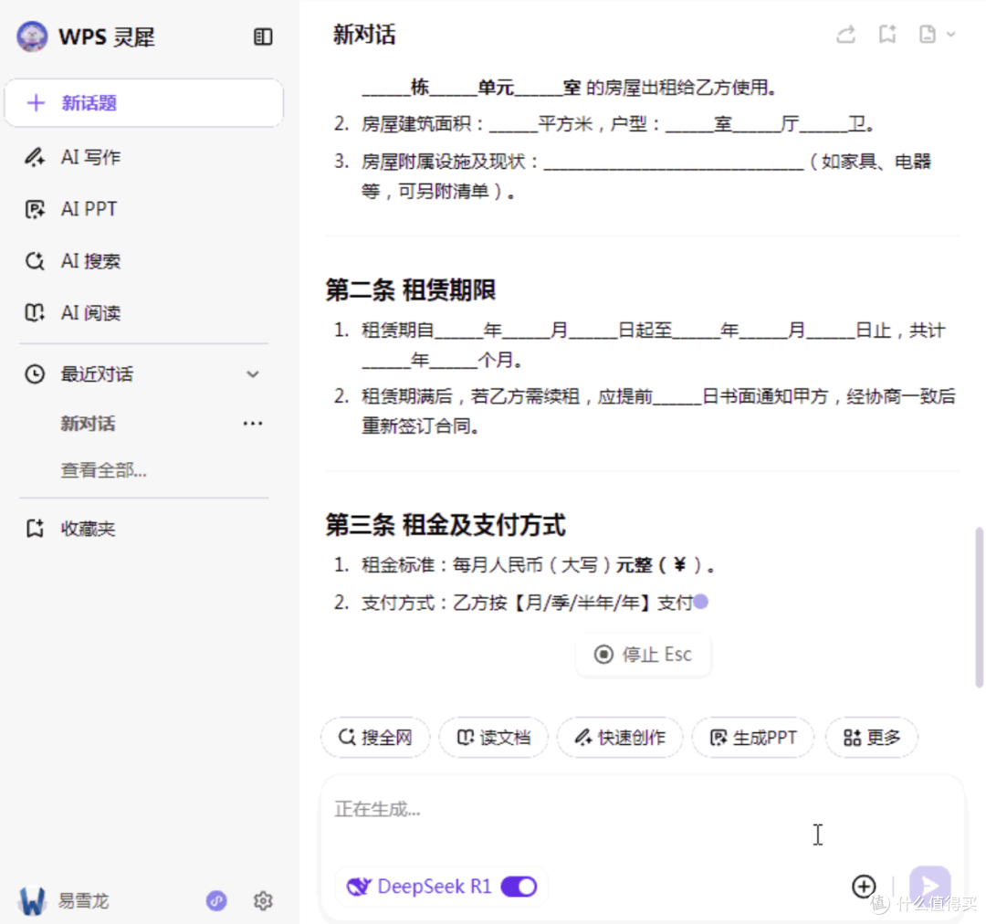Click text 房屋建筑面积
The image size is (986, 924).
pyautogui.click(x=416, y=124)
